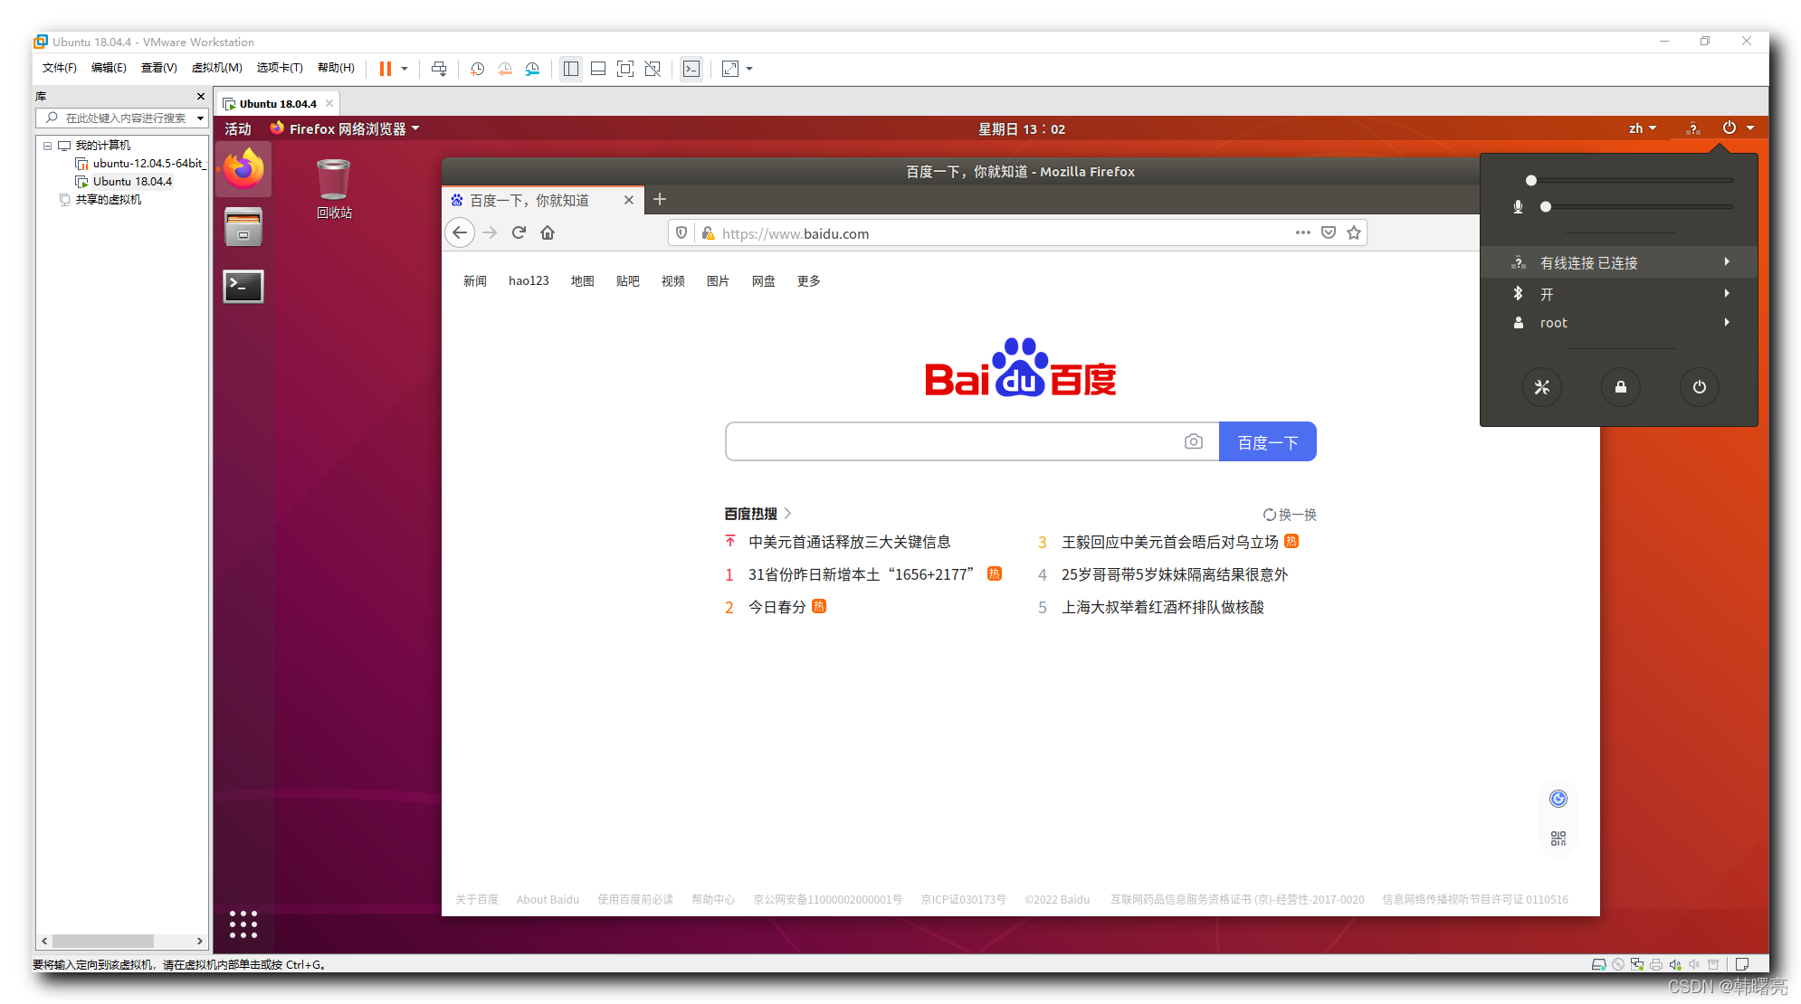Click the unity mode icon in VMware toolbar
This screenshot has height=1004, width=1801.
coord(653,69)
